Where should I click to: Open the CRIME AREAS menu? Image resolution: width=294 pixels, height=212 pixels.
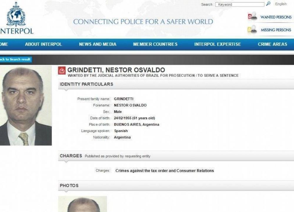pos(272,44)
